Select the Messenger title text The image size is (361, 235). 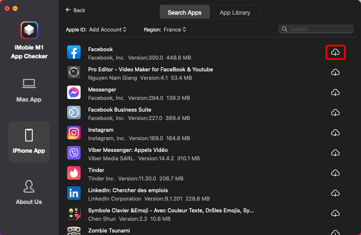(x=102, y=89)
